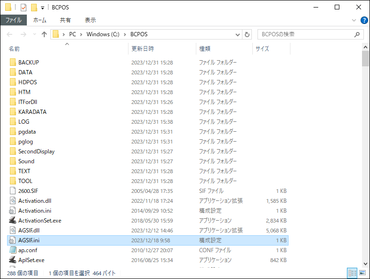This screenshot has height=279, width=370.
Task: Go up one folder level
Action: [x=44, y=34]
